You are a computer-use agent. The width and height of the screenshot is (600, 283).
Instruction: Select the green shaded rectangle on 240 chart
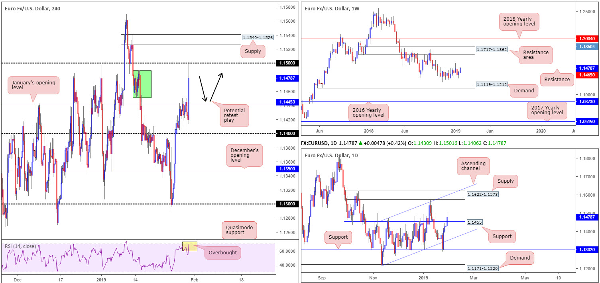(142, 84)
